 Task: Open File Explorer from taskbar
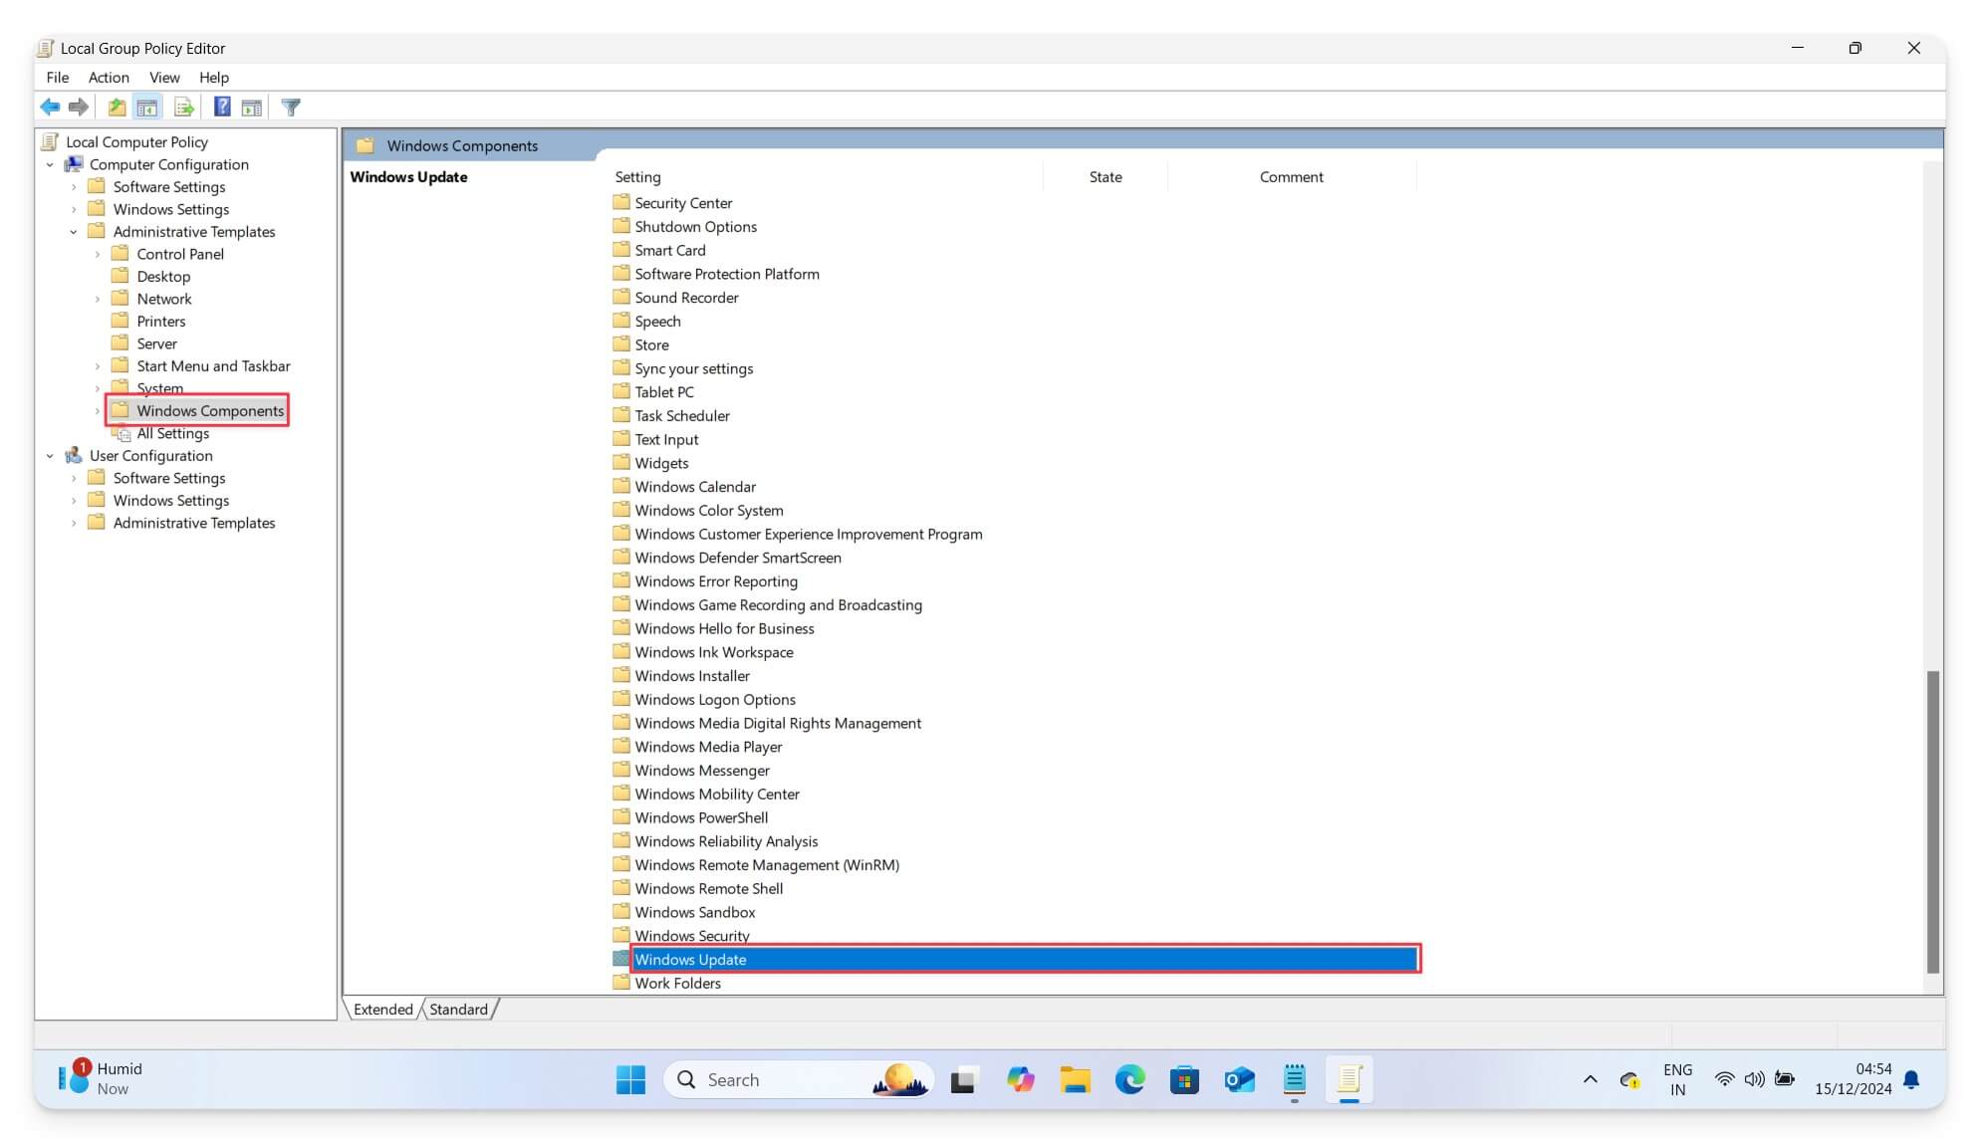point(1075,1079)
